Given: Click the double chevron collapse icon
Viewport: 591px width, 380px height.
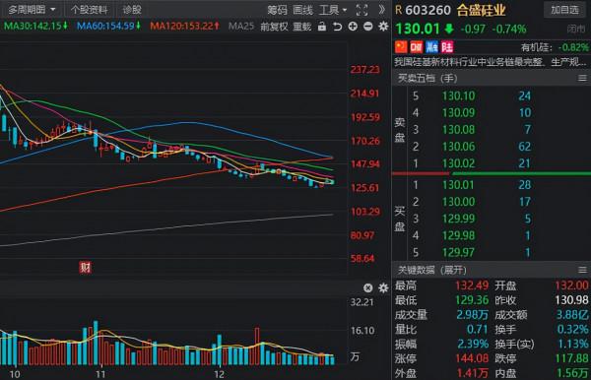Looking at the screenshot, I should coord(382,10).
